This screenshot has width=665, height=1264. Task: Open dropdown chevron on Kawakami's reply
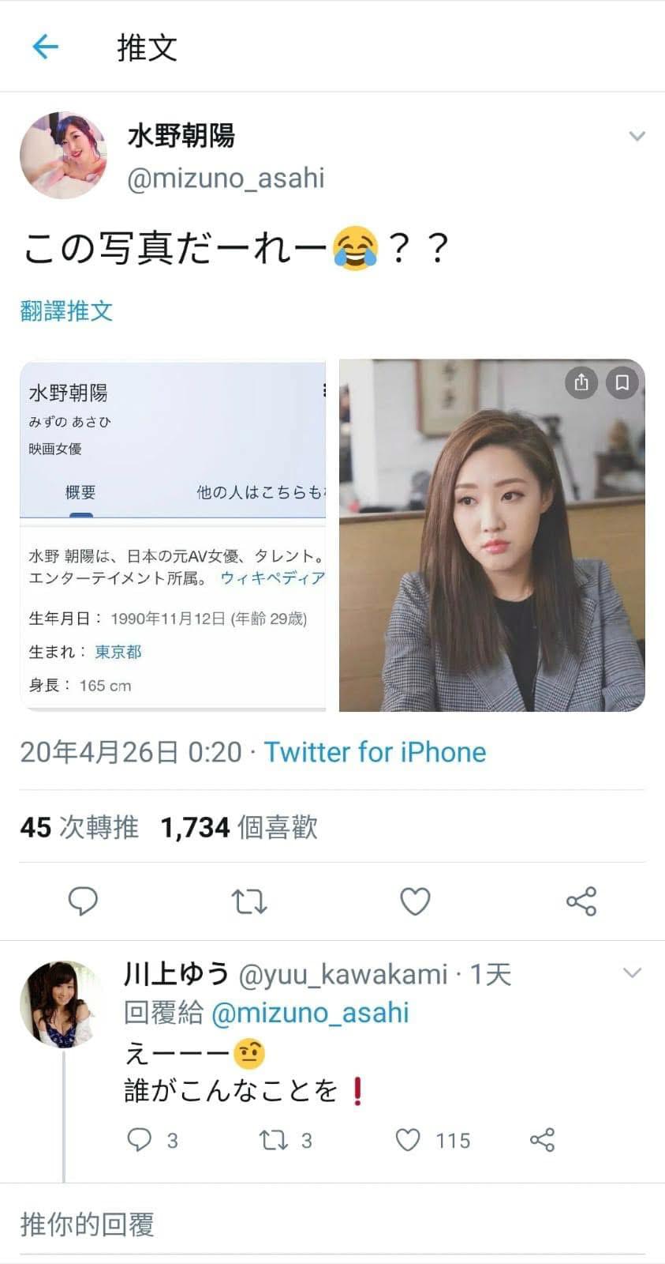633,972
